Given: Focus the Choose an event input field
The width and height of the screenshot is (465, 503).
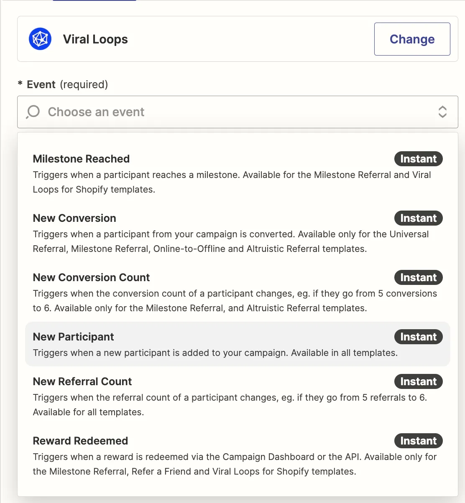Looking at the screenshot, I should pos(238,112).
